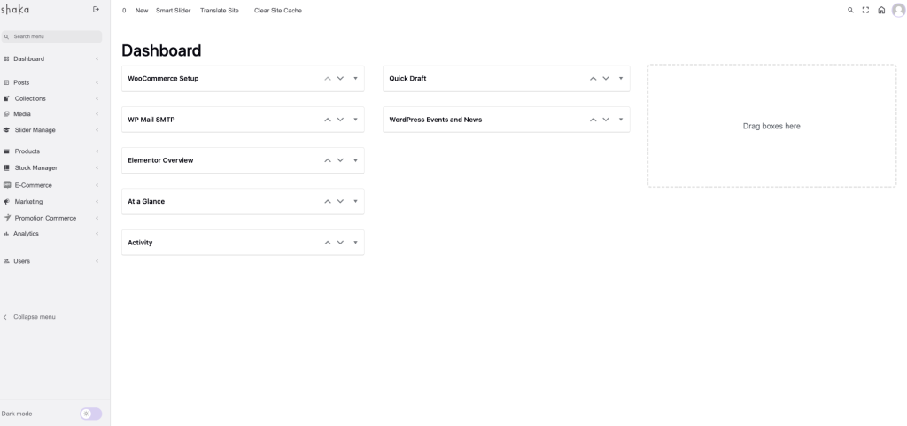
Task: Enter fullscreen using the expand icon
Action: 865,11
